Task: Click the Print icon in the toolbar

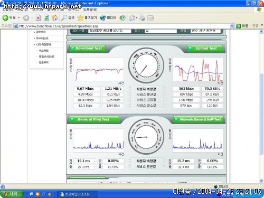Action: coord(142,18)
